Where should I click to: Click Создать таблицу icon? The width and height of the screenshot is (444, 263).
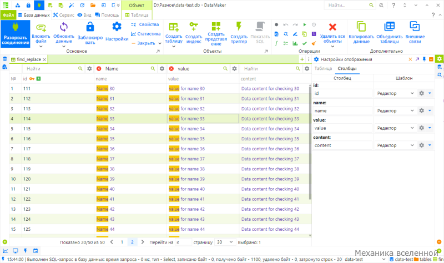[174, 27]
